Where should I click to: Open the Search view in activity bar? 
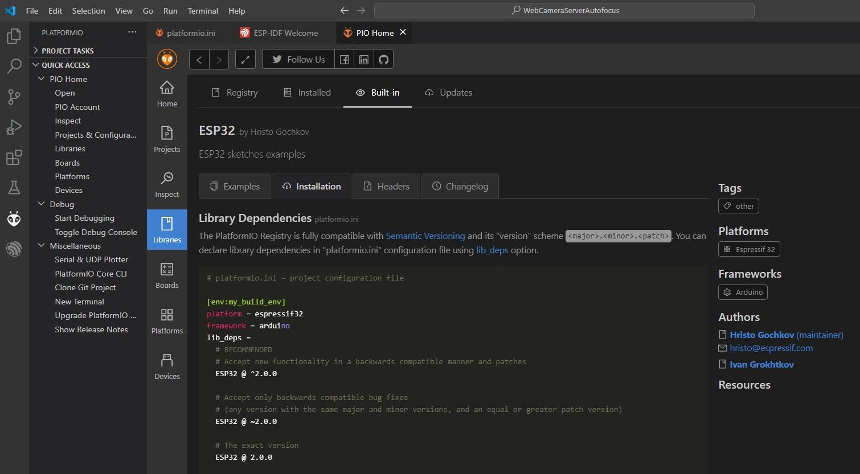(14, 66)
